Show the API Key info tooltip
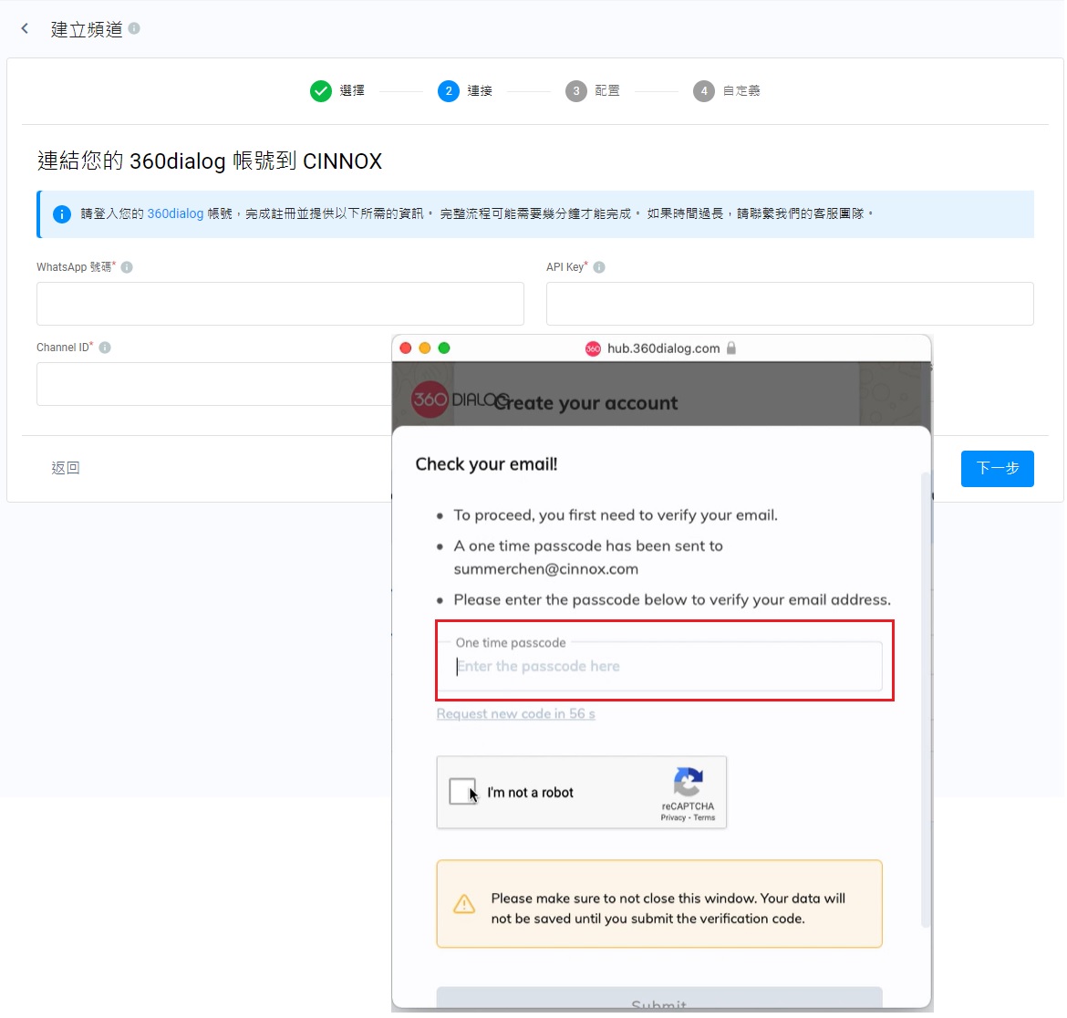The image size is (1067, 1018). 599,267
